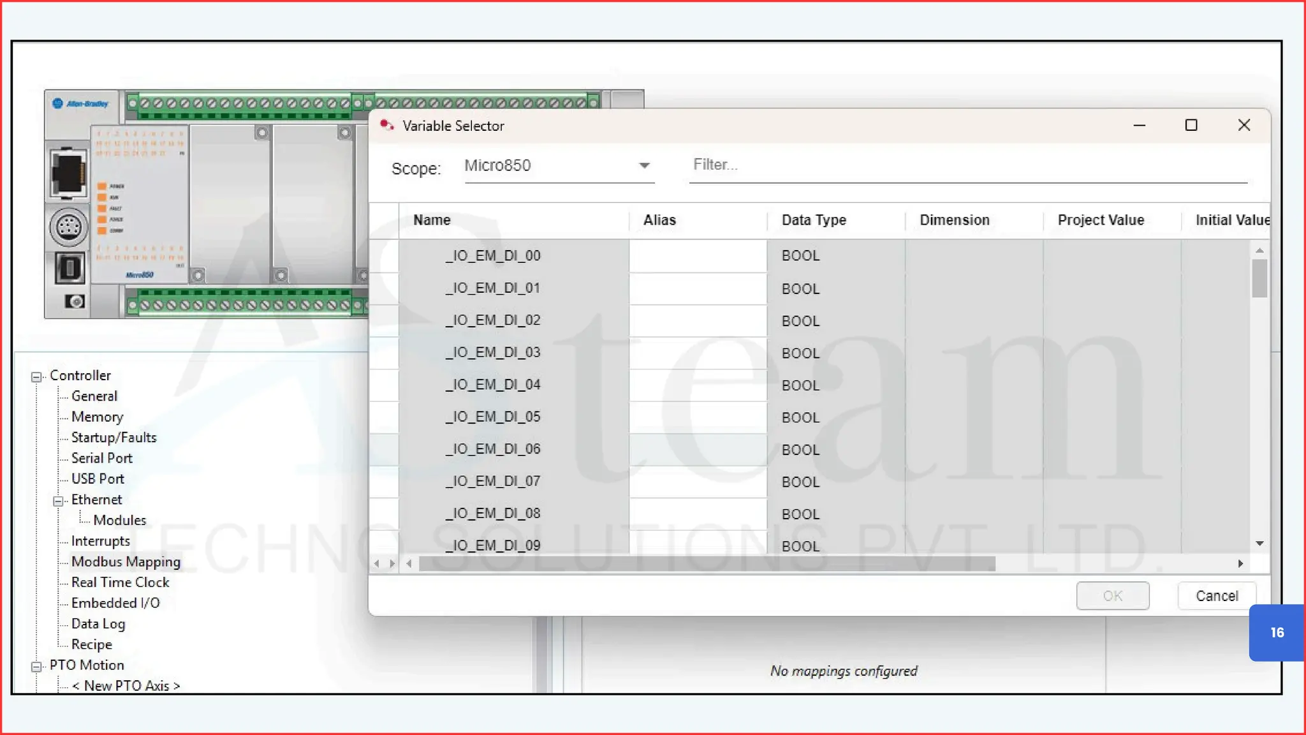This screenshot has height=735, width=1306.
Task: Select the _IO_EM_DI_03 variable row
Action: click(492, 353)
